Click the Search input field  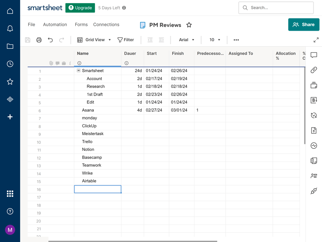[x=276, y=8]
